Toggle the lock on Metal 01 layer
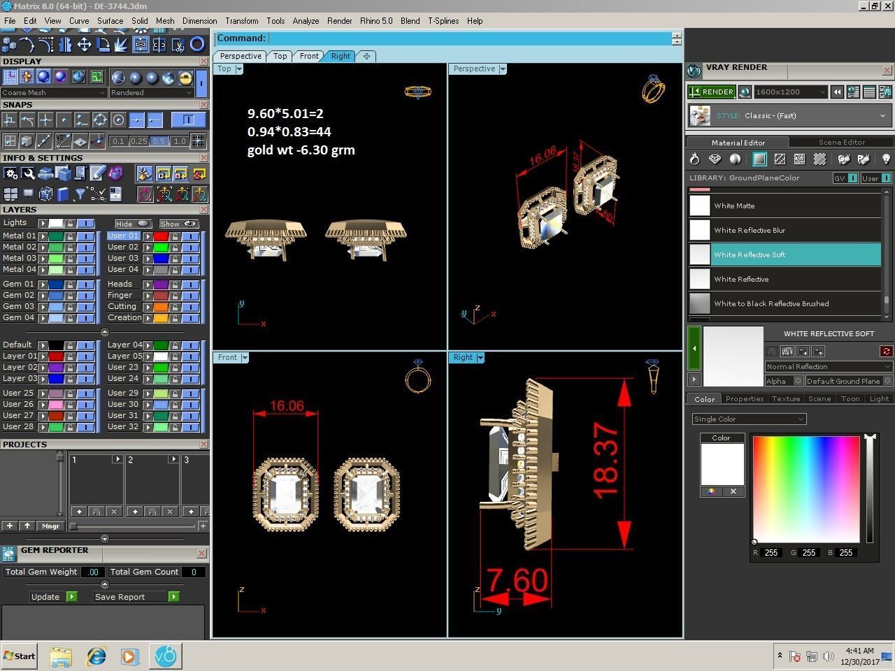Screen dimensions: 895x671 click(70, 236)
